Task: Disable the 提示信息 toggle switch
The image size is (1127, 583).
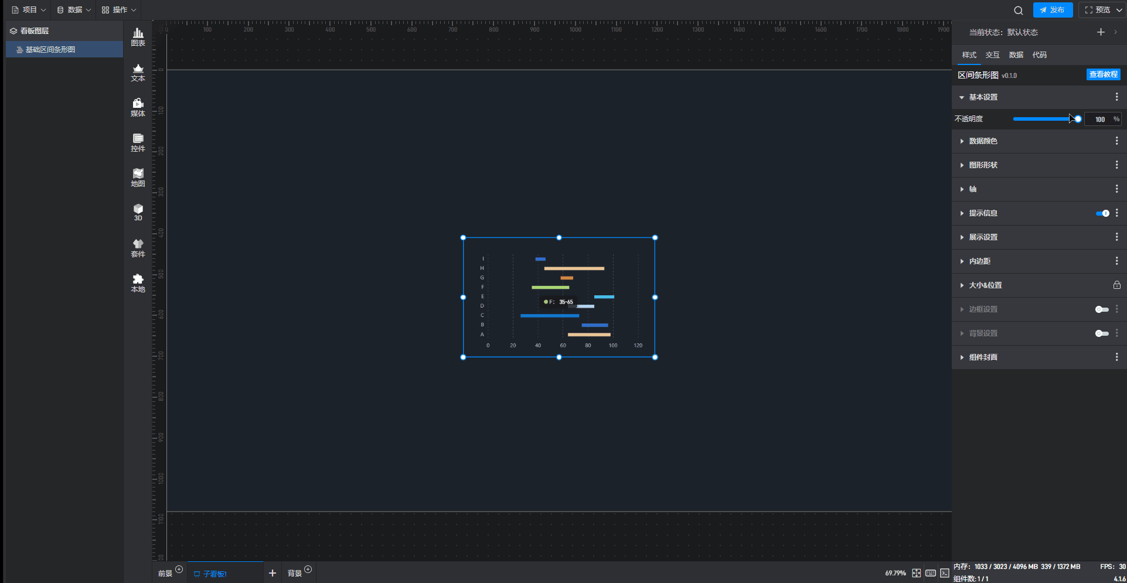Action: [1102, 213]
